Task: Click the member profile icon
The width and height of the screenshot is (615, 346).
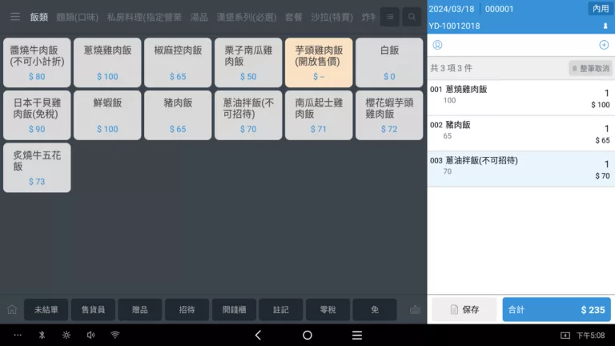Action: coord(437,45)
